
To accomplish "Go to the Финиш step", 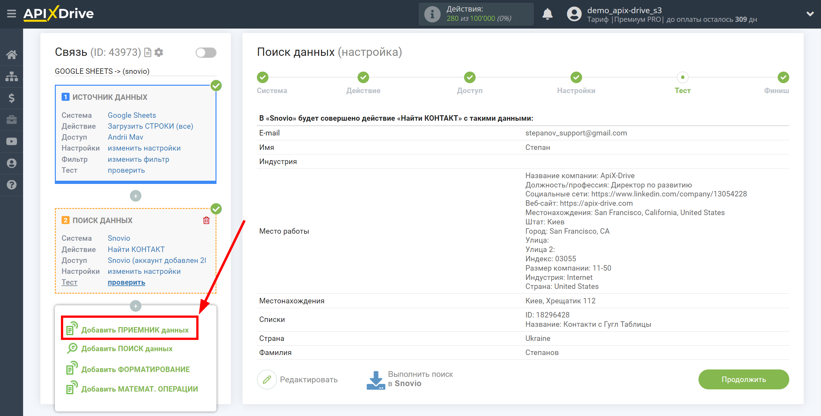I will click(x=783, y=77).
